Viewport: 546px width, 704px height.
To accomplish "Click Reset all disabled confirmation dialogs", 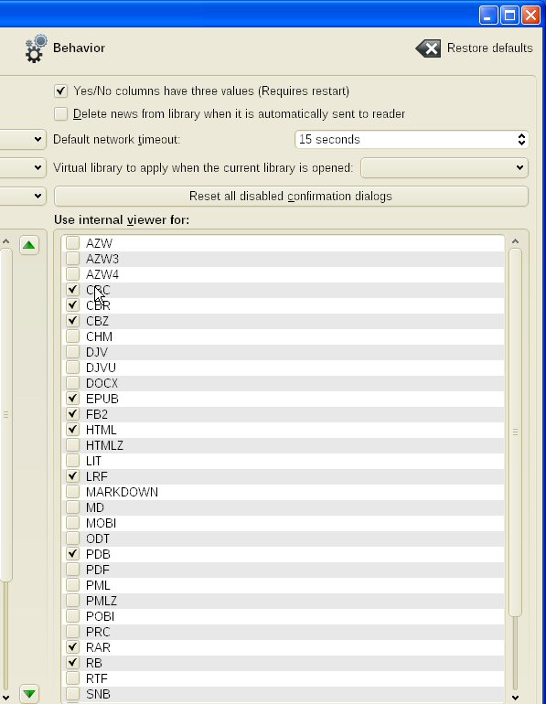I will tap(291, 197).
